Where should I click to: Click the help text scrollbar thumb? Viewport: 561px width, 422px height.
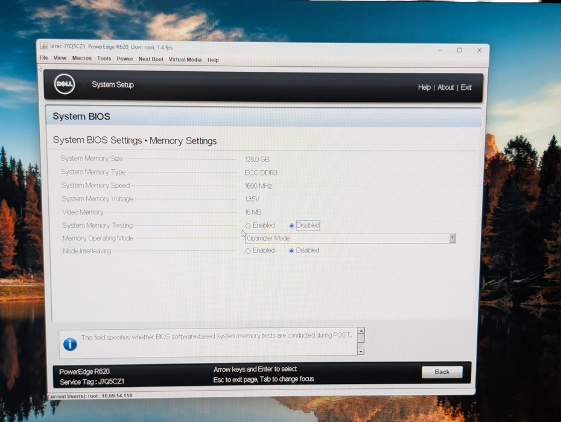(361, 338)
